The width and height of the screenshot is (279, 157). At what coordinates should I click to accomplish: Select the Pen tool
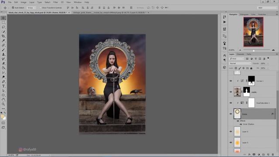tap(3, 82)
